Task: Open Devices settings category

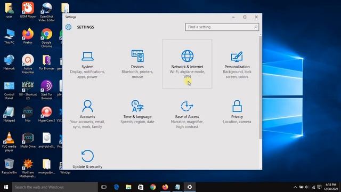Action: tap(137, 64)
